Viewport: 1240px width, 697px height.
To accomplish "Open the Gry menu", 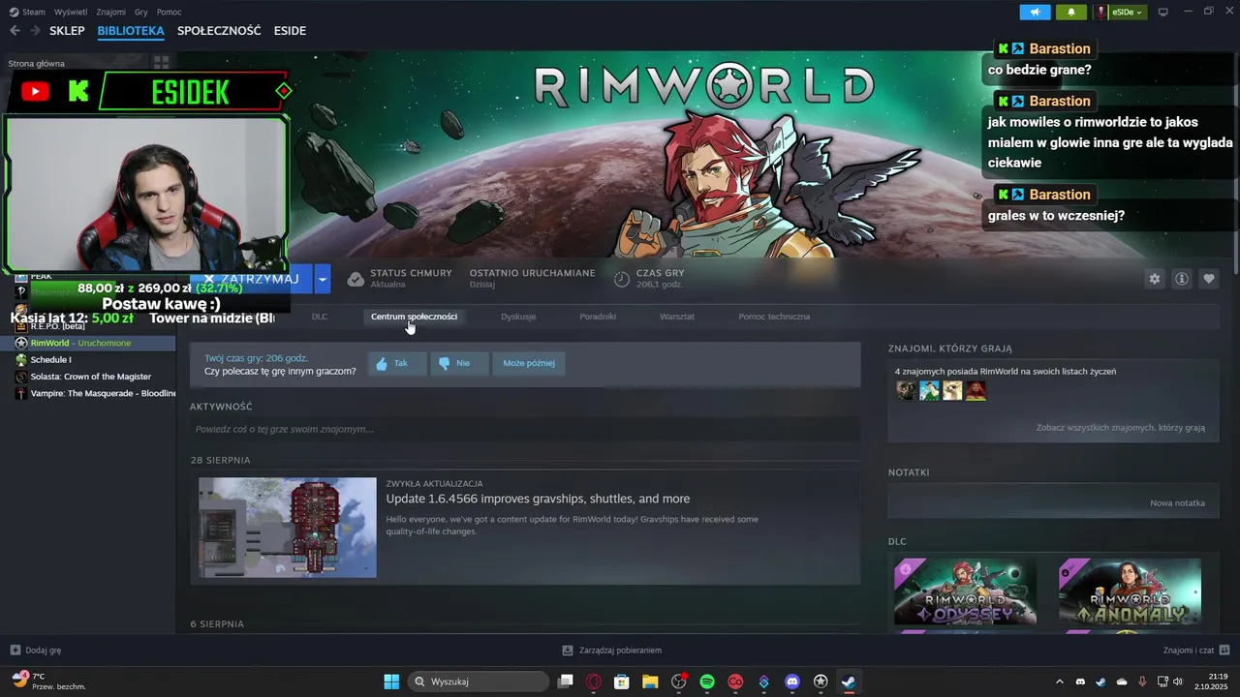I will (141, 12).
